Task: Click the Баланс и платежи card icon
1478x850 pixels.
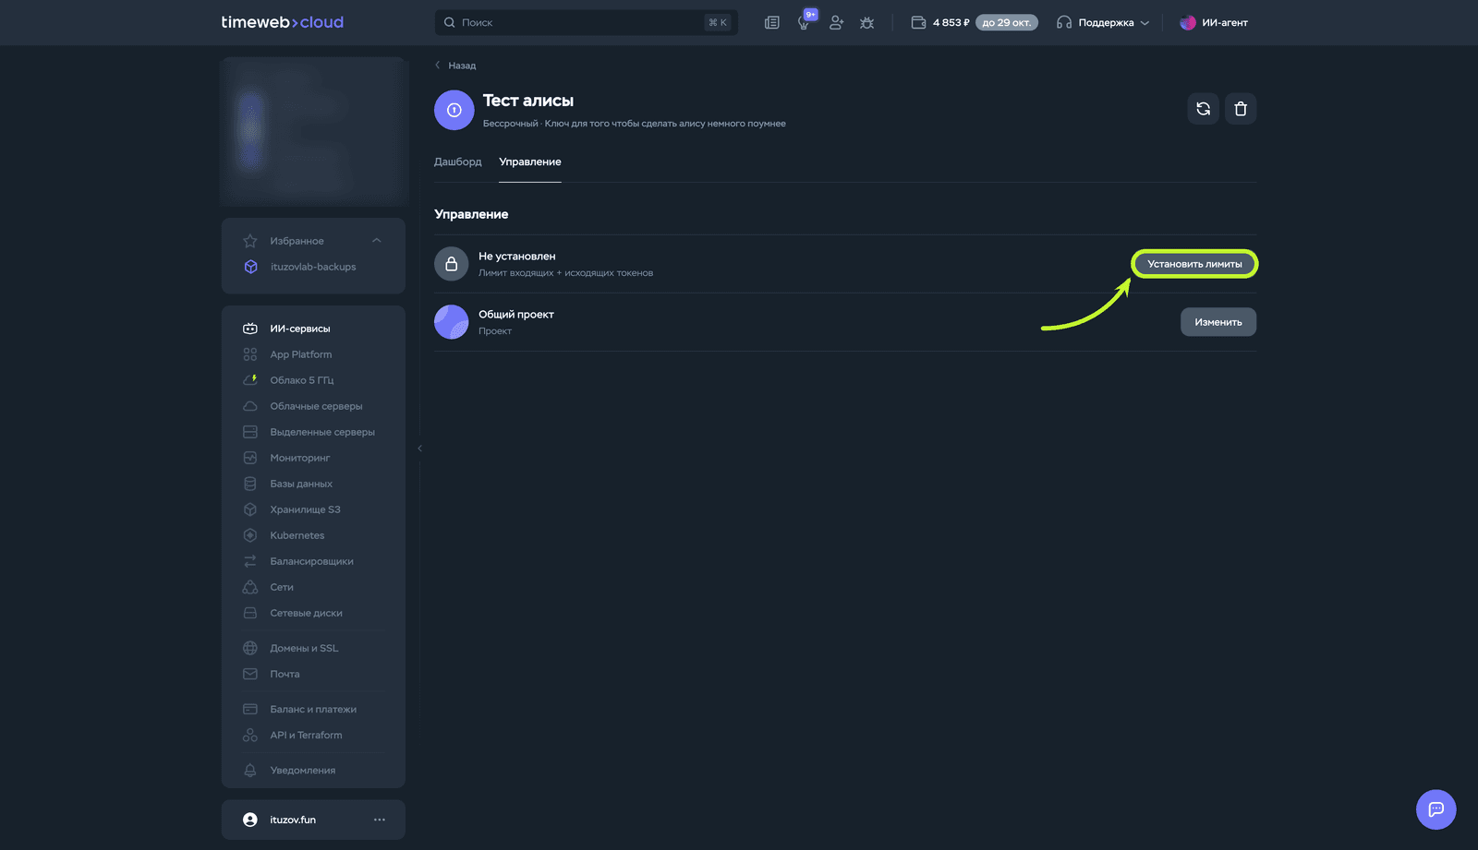Action: (250, 709)
